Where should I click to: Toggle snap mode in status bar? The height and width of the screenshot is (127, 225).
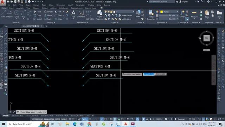[73, 119]
